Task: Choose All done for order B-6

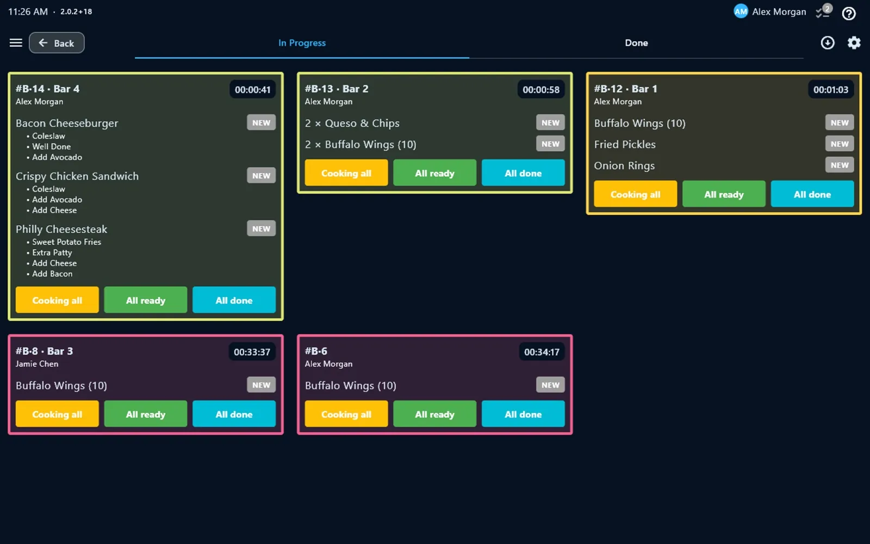Action: (x=523, y=414)
